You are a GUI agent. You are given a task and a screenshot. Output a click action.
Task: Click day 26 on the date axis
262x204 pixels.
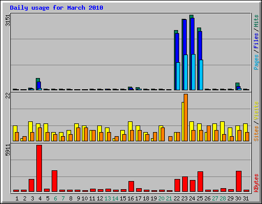[207, 198]
